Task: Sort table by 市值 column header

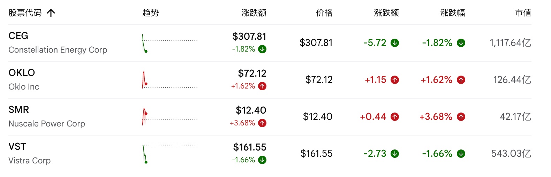Action: pos(523,13)
